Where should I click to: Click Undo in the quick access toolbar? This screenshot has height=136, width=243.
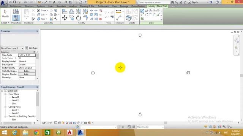point(25,2)
